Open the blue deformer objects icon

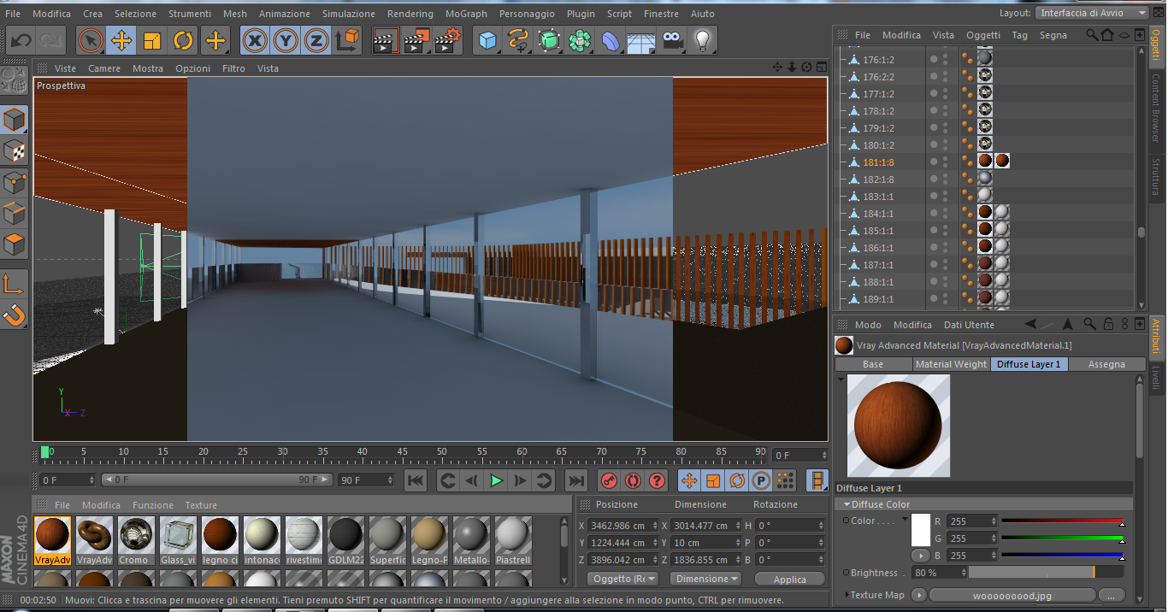(x=611, y=40)
